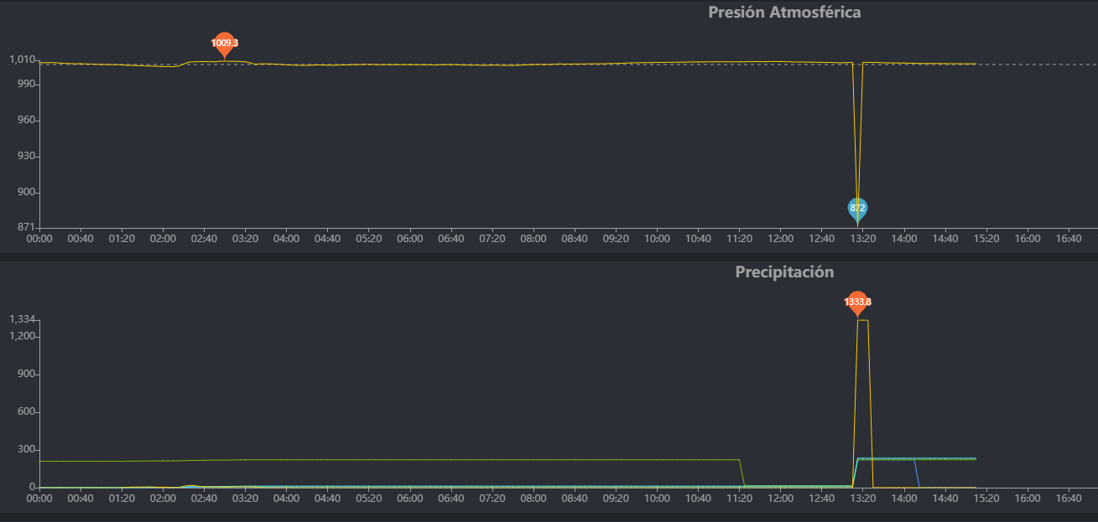Click the Presión Atmosférica chart title
The image size is (1098, 522).
coord(784,13)
